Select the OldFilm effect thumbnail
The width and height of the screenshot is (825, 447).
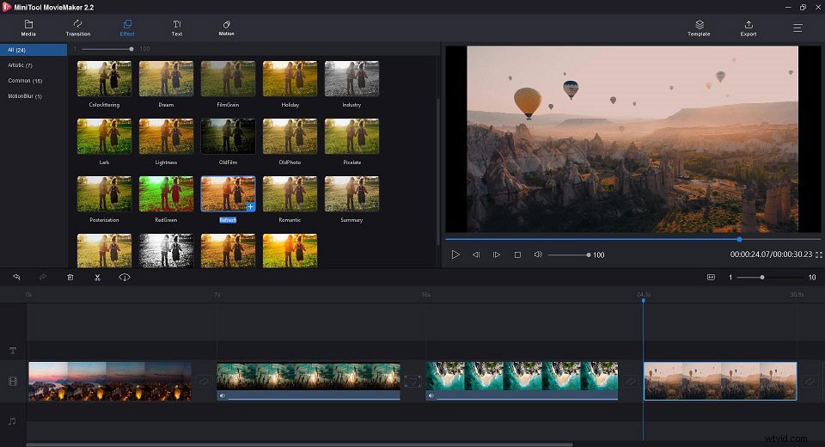228,136
